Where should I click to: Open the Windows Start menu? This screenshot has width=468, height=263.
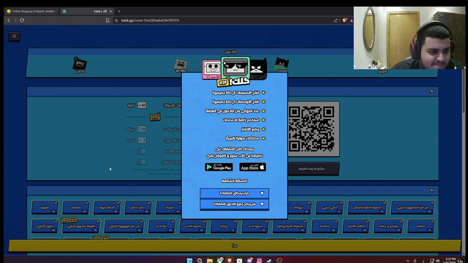[x=189, y=260]
